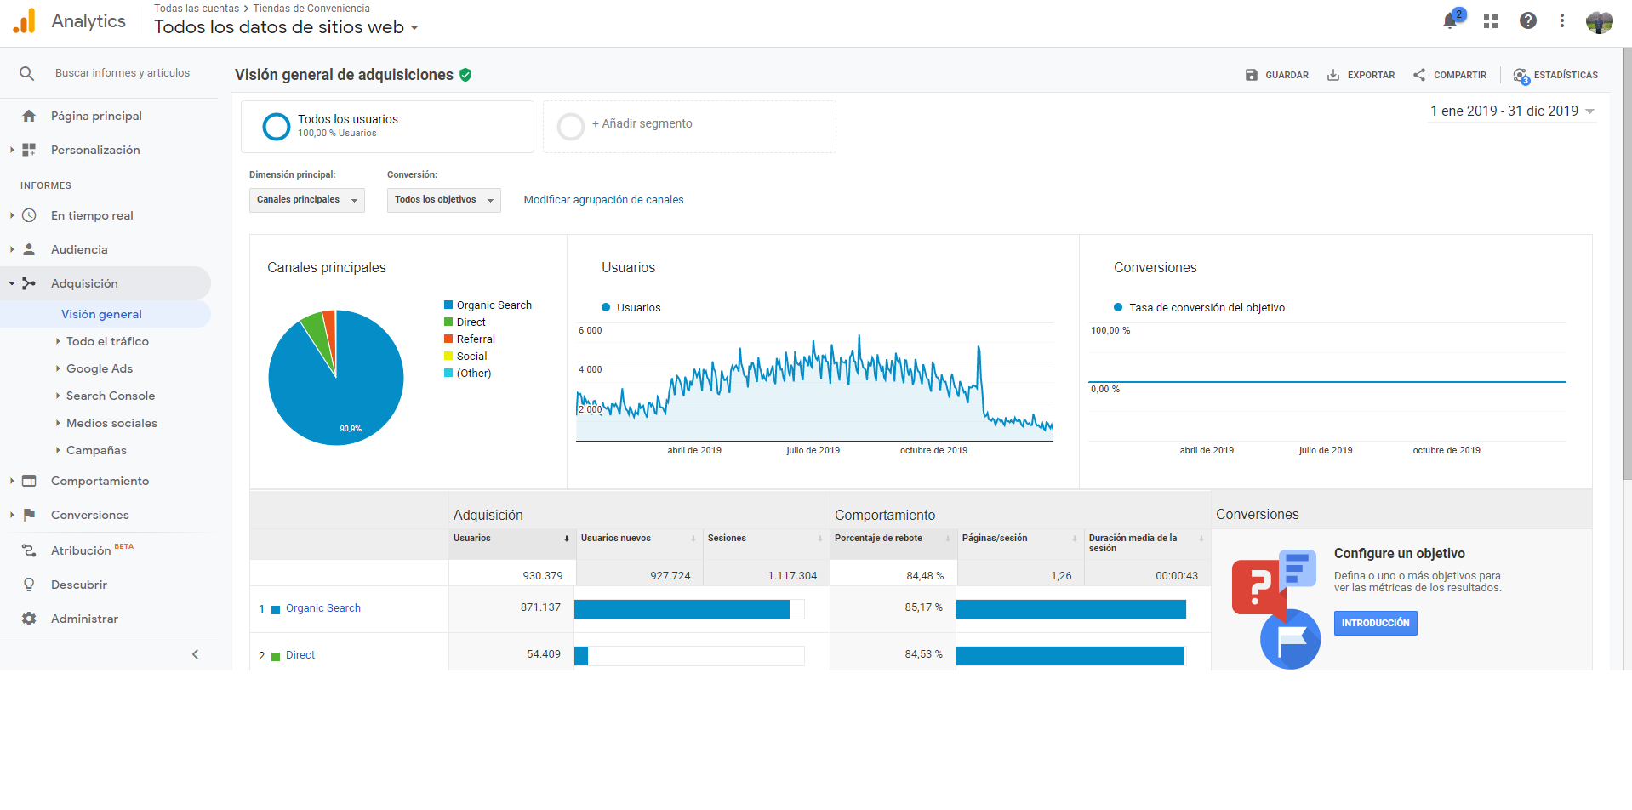Click the Compartir share icon
Image resolution: width=1632 pixels, height=810 pixels.
[1419, 75]
